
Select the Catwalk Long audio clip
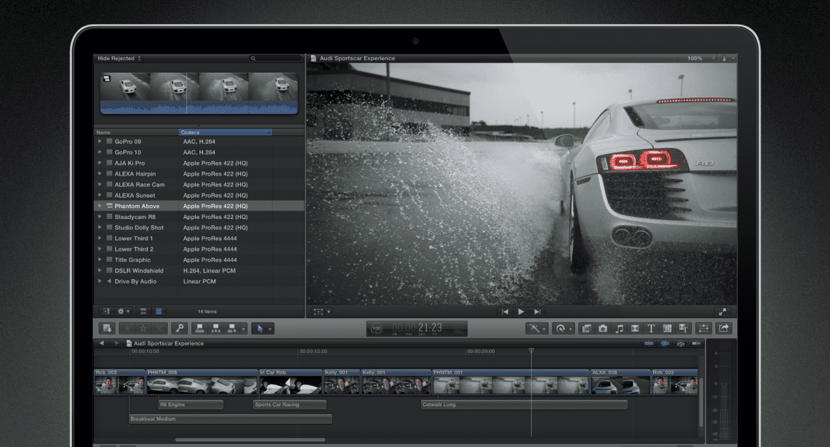point(524,405)
